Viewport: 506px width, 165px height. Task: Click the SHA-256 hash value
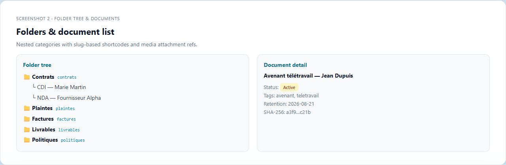[298, 112]
